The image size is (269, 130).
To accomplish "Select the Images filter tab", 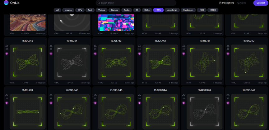I will (x=68, y=10).
